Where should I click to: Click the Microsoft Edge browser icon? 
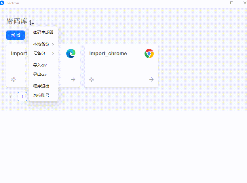coord(71,54)
